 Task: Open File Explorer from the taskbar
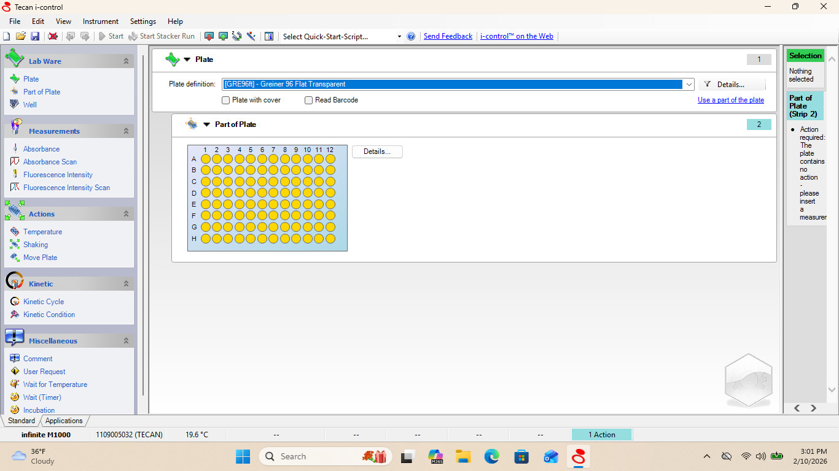[x=463, y=456]
